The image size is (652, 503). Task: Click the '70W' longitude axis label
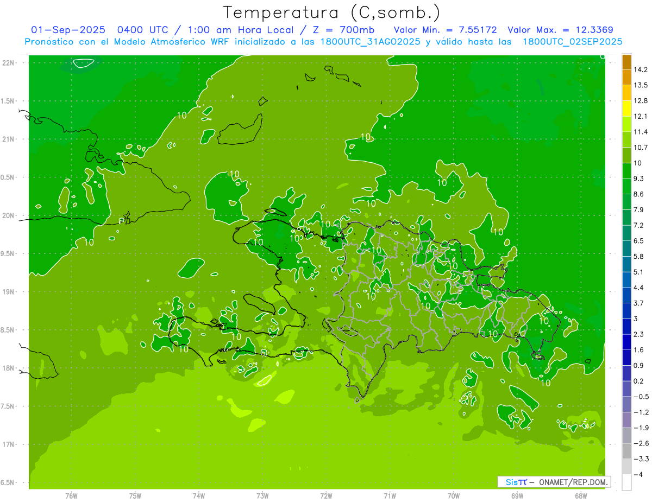(x=454, y=495)
